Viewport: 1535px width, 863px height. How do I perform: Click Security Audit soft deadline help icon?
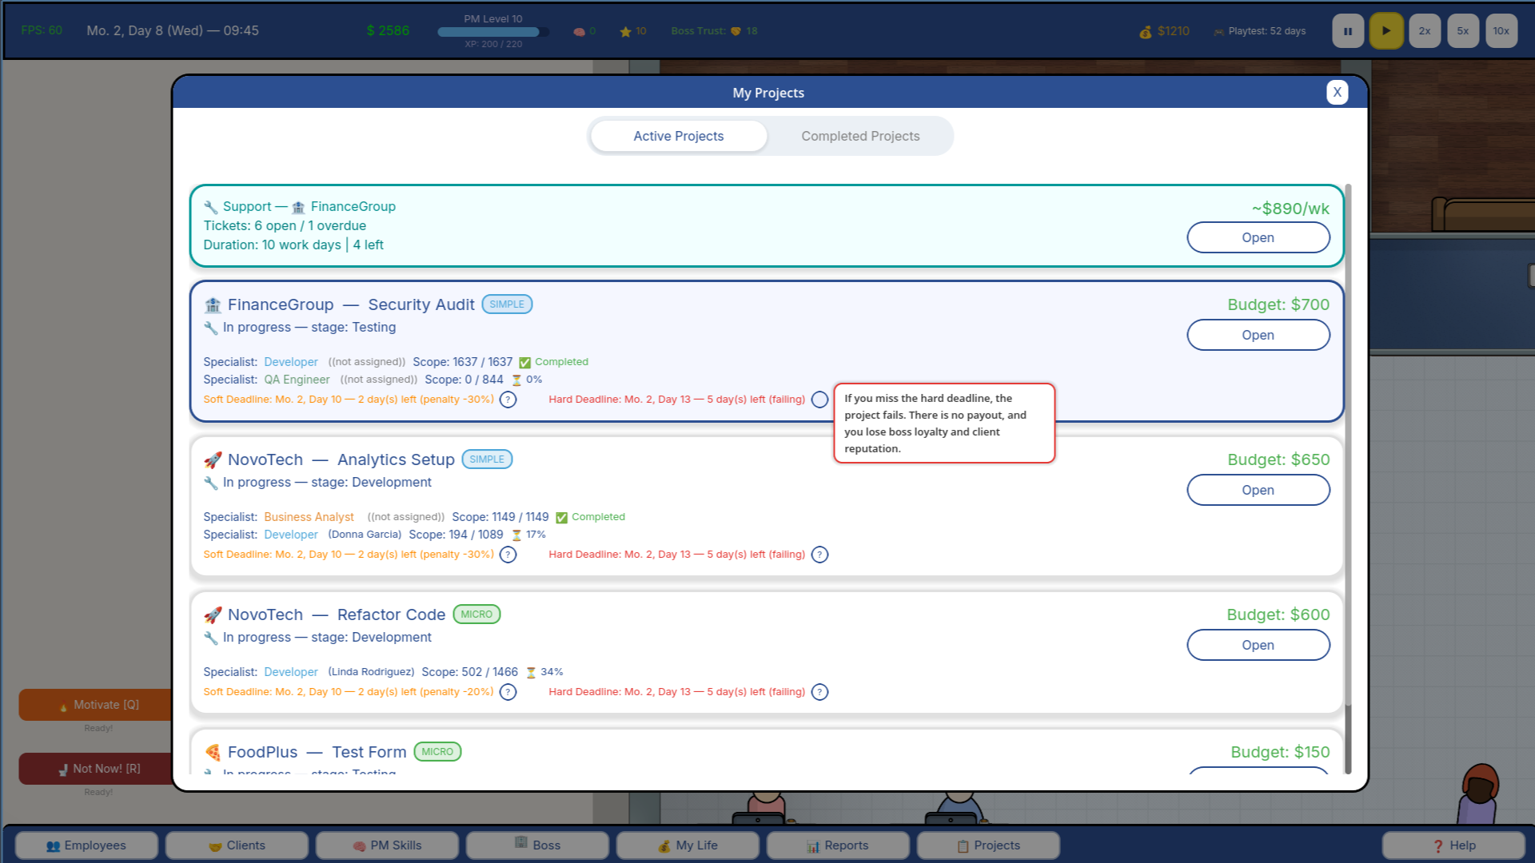pyautogui.click(x=508, y=400)
